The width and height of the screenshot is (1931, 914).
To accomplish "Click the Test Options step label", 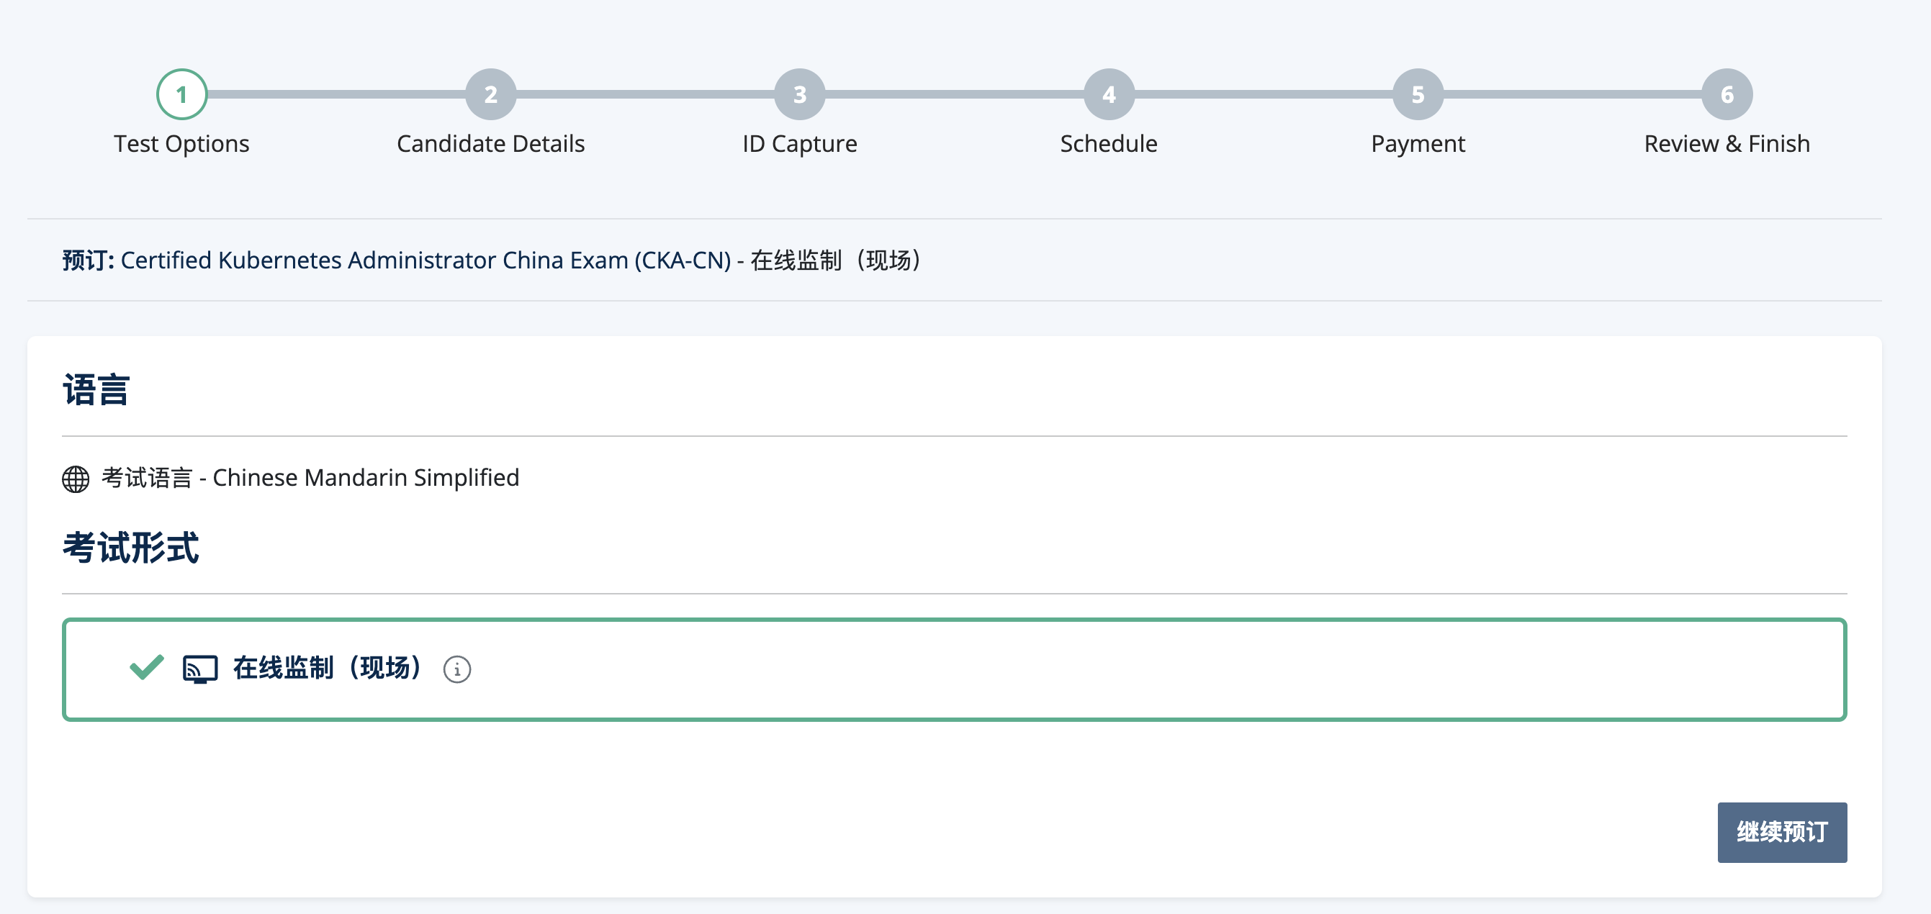I will 181,144.
